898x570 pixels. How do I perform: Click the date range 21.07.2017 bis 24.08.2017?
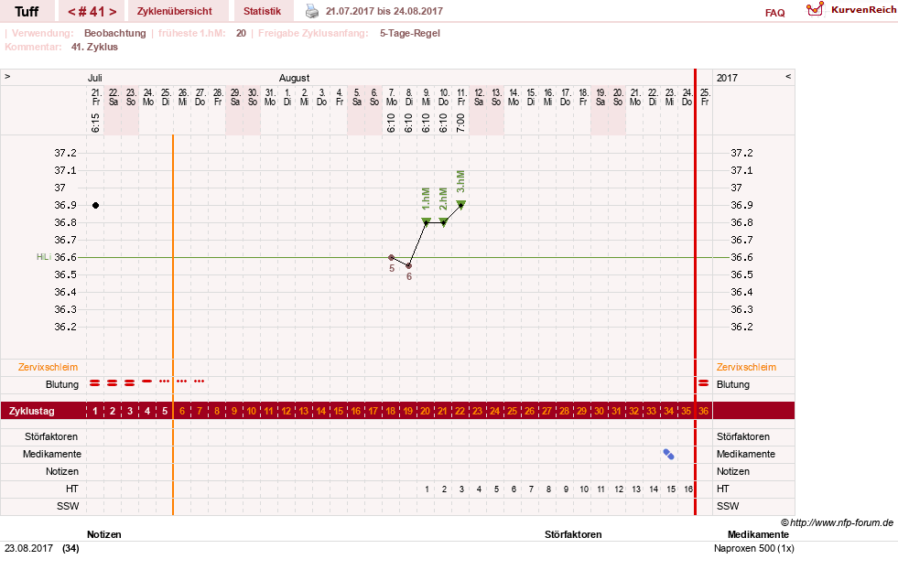384,11
